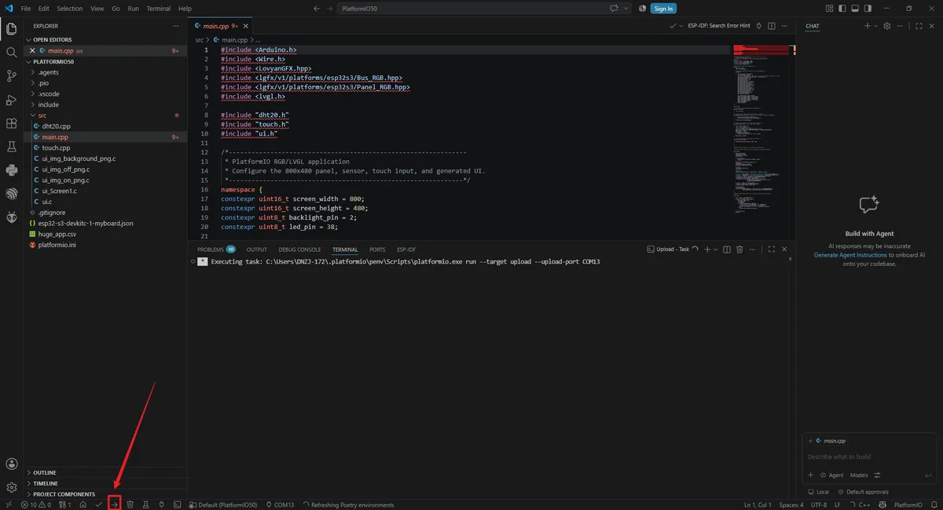Collapse the src folder
943x510 pixels.
click(105, 115)
